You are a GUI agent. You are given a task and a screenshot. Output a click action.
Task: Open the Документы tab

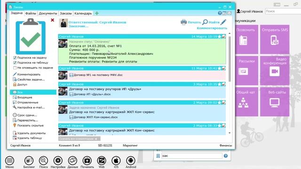tap(48, 14)
